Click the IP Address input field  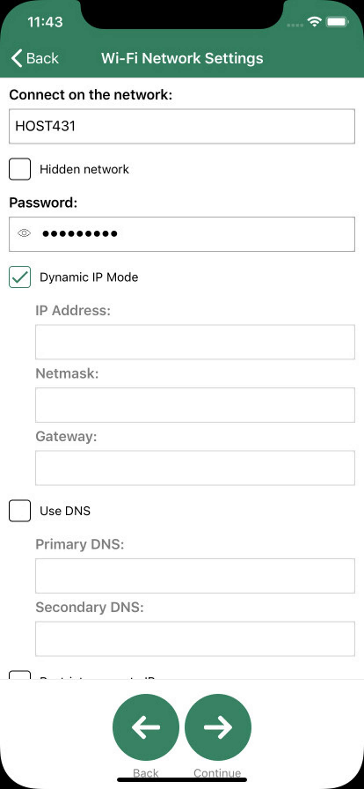pyautogui.click(x=195, y=342)
